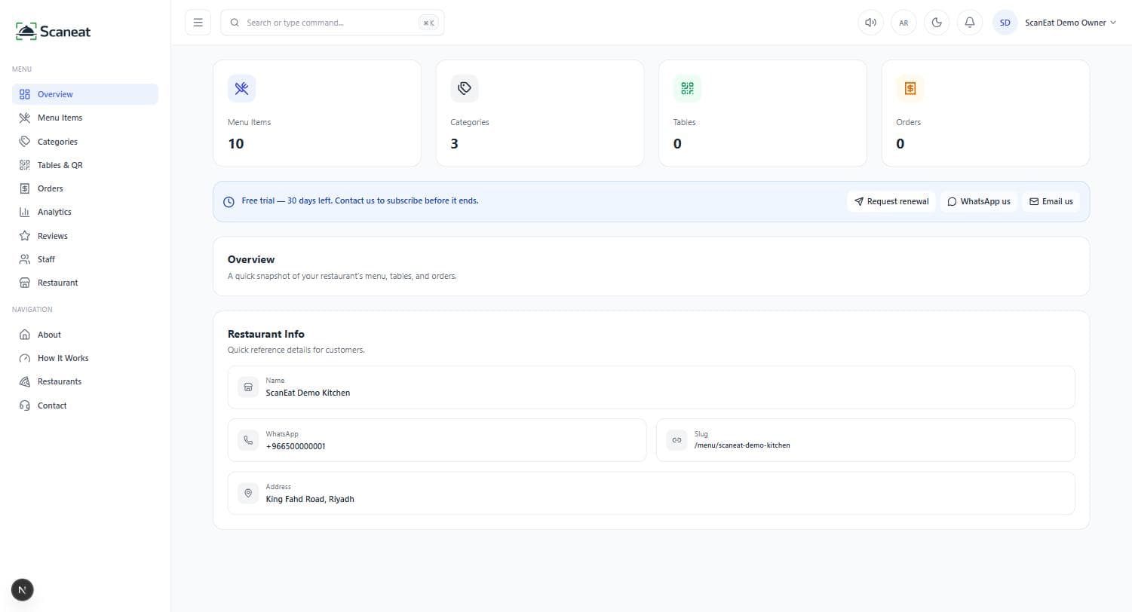This screenshot has height=612, width=1132.
Task: Open the Restaurant sidebar page
Action: point(85,283)
